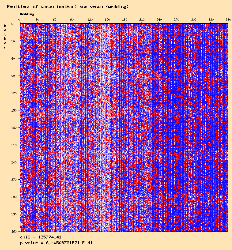Viewport: 232px width, 250px height.
Task: Click the 180 tick on Wedding axis
Action: 125,20
